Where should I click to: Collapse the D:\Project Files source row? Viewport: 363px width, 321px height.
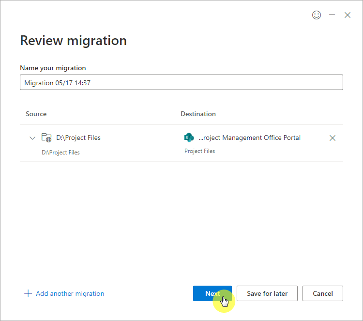[32, 138]
